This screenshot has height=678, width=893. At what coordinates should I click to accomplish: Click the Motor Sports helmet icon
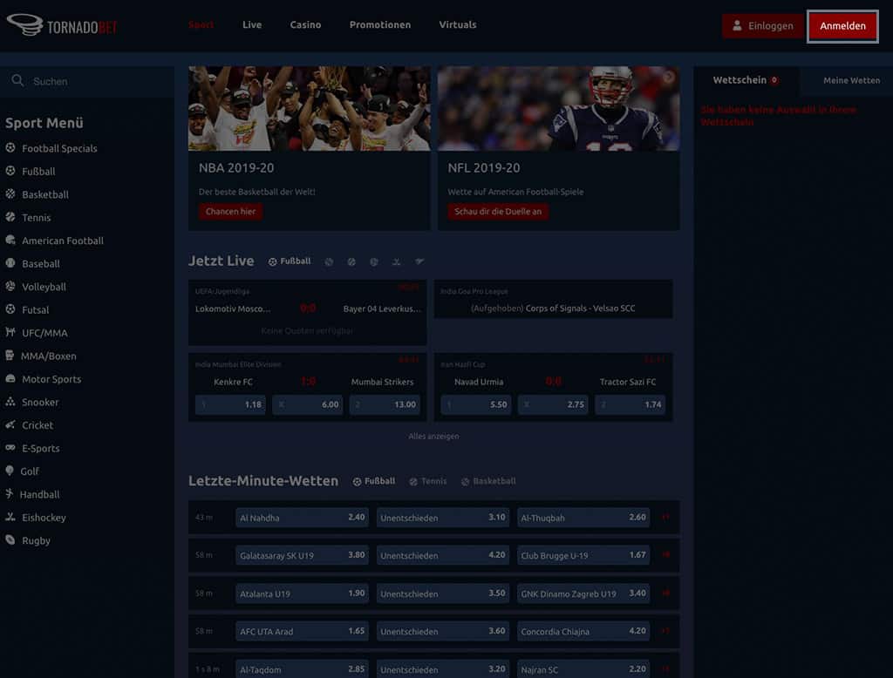pos(10,378)
